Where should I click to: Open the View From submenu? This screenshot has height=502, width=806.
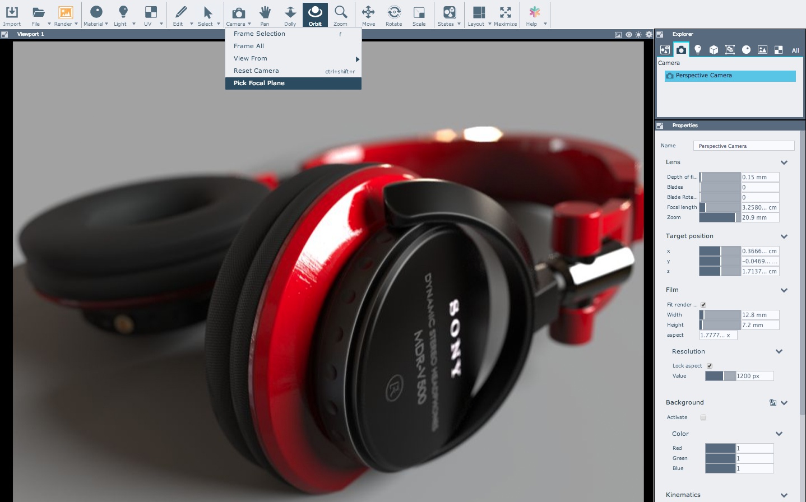pyautogui.click(x=293, y=59)
